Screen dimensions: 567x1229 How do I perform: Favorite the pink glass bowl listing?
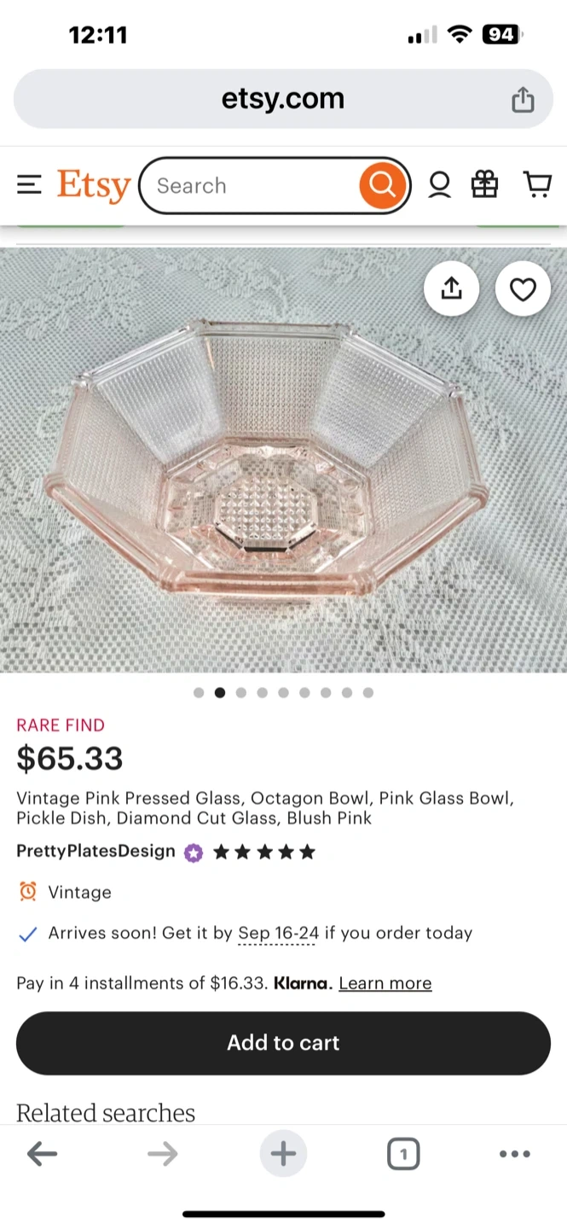click(523, 289)
